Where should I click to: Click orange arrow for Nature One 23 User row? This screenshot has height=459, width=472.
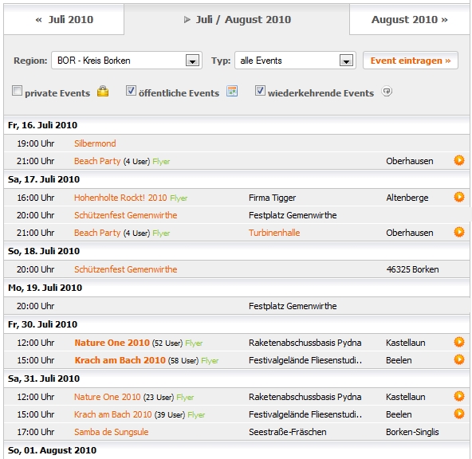pos(459,396)
